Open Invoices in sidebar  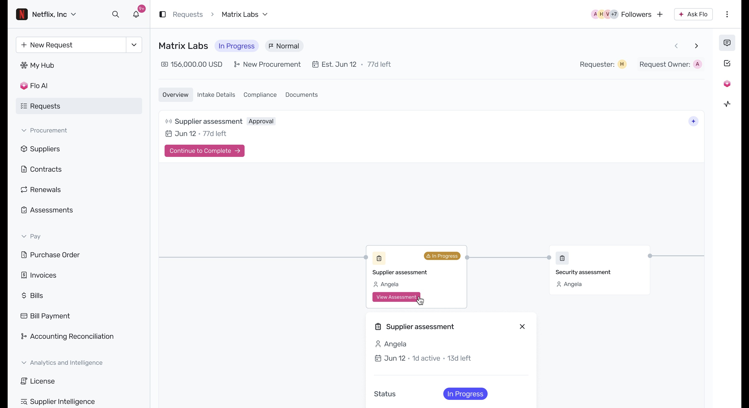79,275
